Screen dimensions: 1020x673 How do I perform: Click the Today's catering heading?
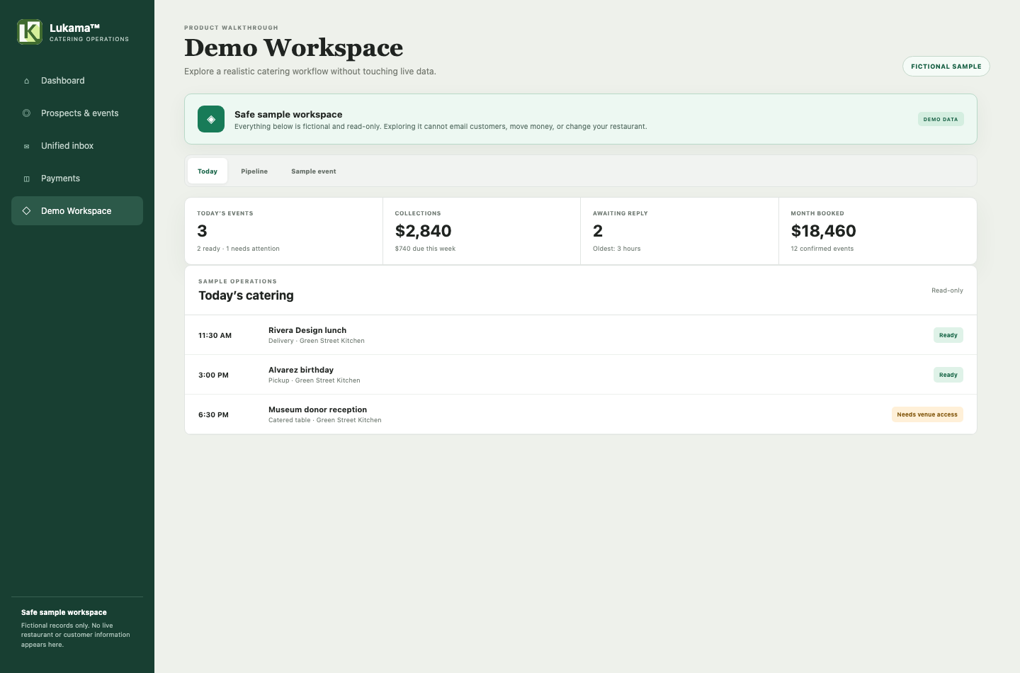coord(246,295)
